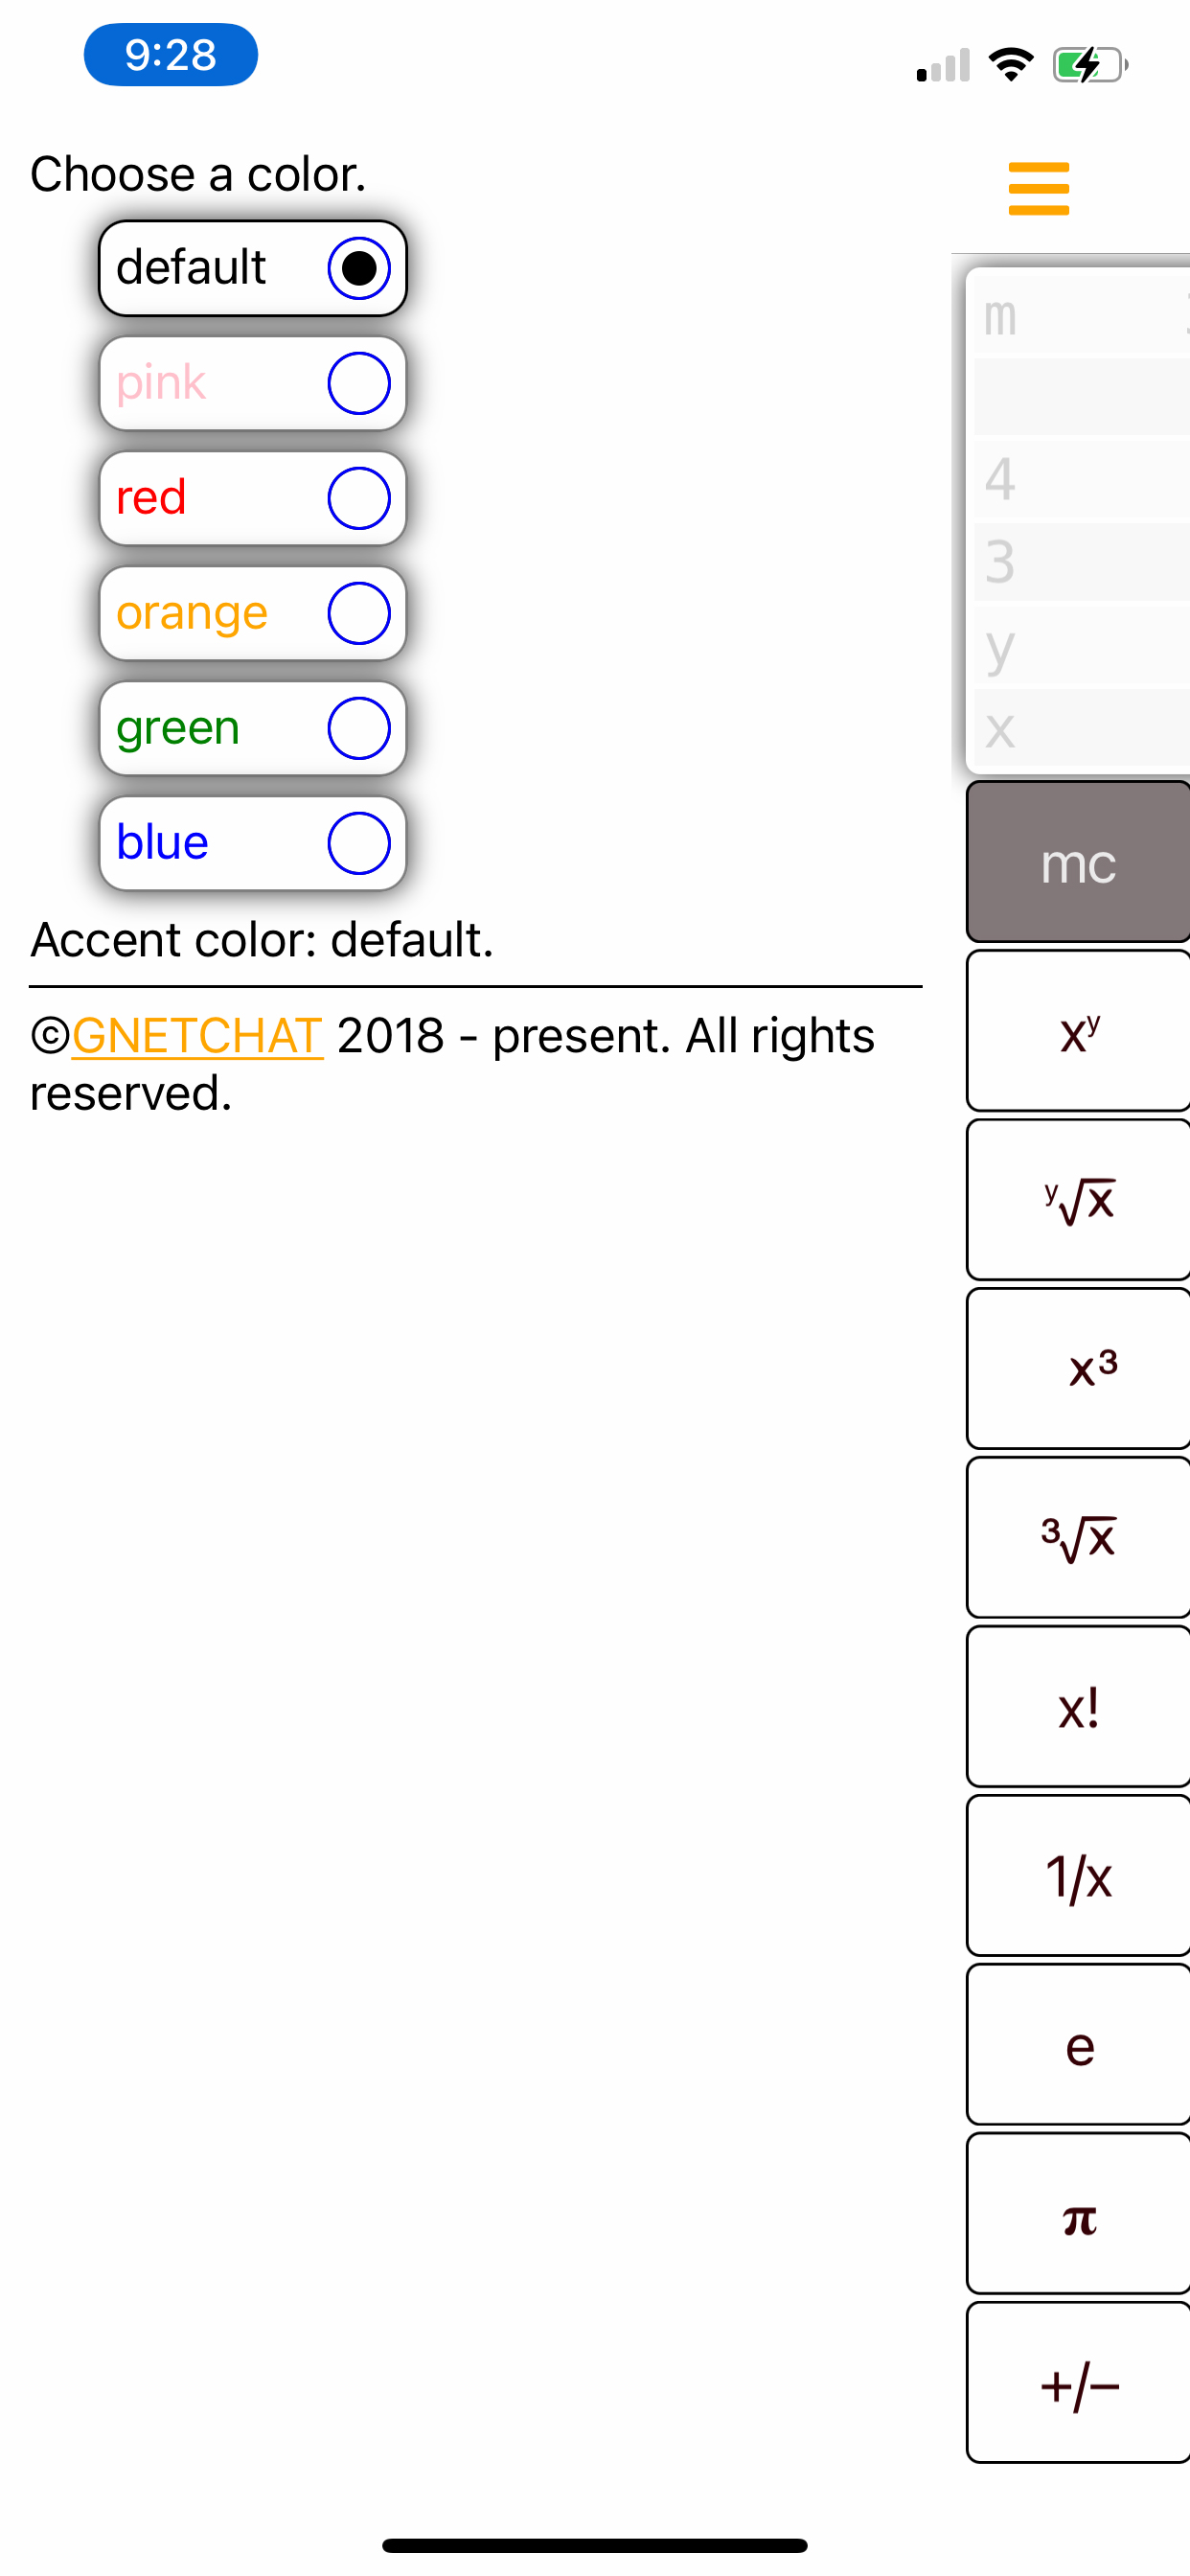Tap the x register display row
This screenshot has width=1190, height=2576.
pyautogui.click(x=1082, y=729)
